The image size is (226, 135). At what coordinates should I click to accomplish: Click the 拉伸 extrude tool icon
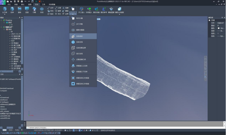coord(12,10)
